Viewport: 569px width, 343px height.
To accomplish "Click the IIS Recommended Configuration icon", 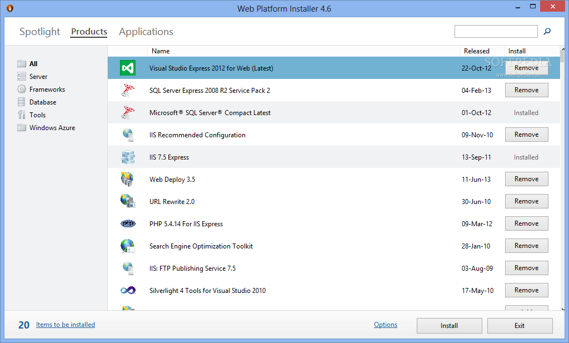I will [x=128, y=135].
